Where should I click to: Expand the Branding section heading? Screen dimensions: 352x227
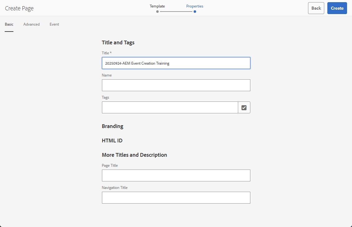[x=113, y=126]
